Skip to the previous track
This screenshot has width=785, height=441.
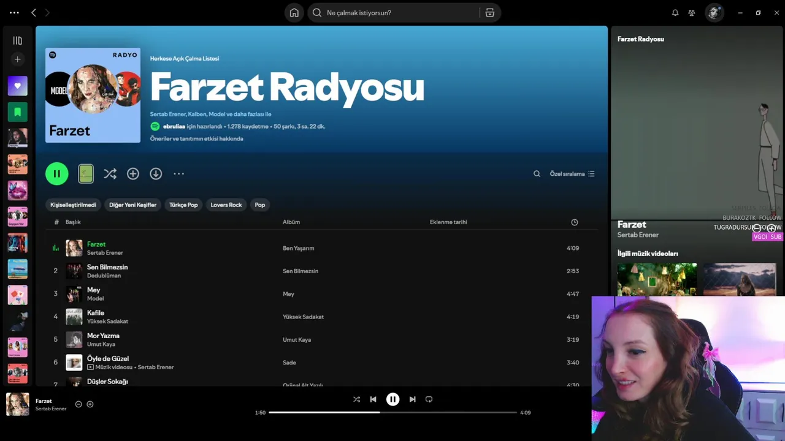pos(373,399)
